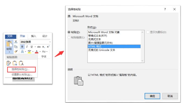Switch to the 设计 tab
The width and height of the screenshot is (182, 103).
pyautogui.click(x=45, y=36)
